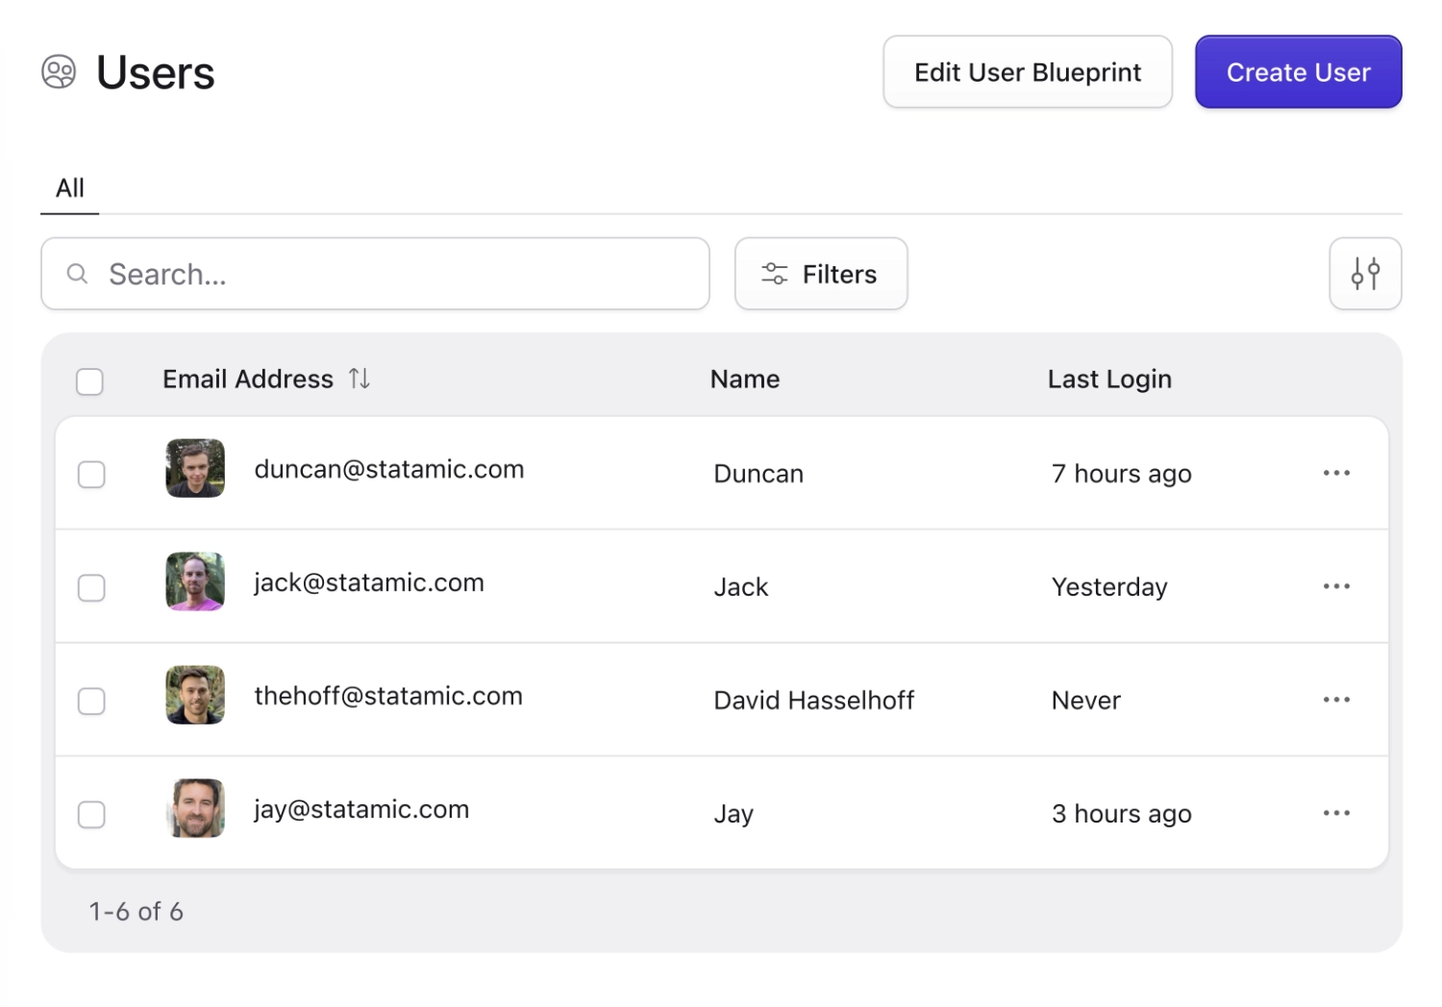This screenshot has height=1007, width=1442.
Task: Click the magnifying glass icon in the search bar
Action: [x=77, y=274]
